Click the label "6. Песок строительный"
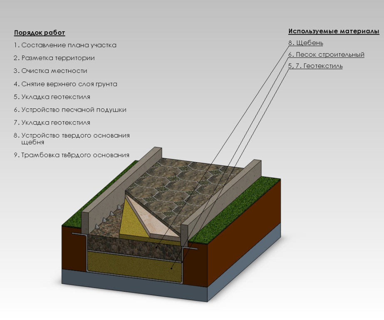Viewport: 384px width, 320px height. [x=326, y=55]
